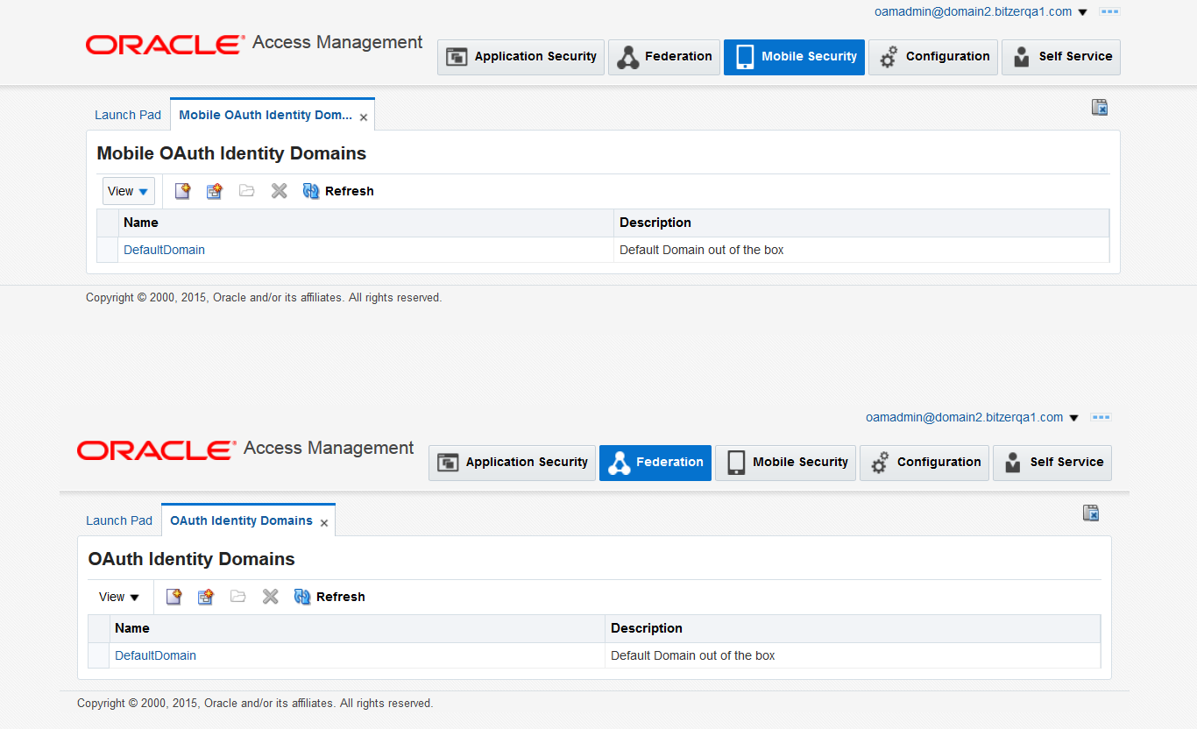
Task: Click Delete X icon in Mobile OAuth Identity Domains toolbar
Action: pyautogui.click(x=280, y=191)
